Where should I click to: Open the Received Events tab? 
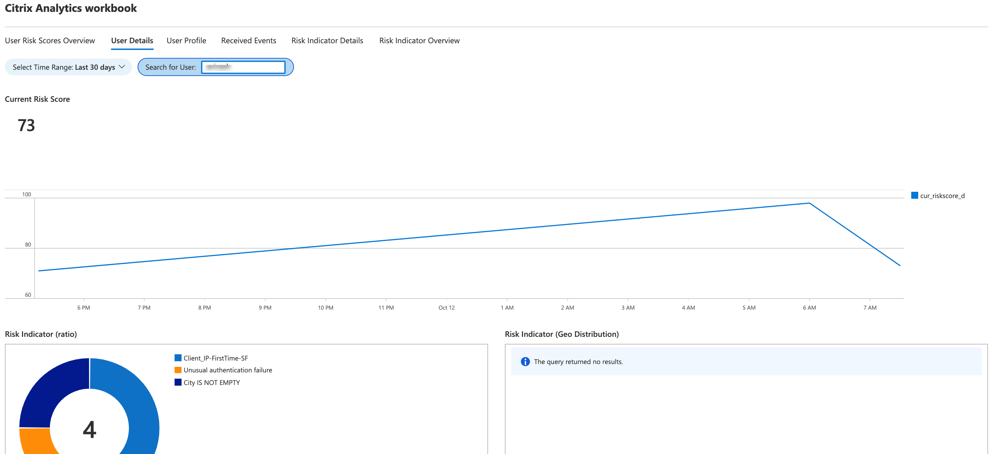(x=249, y=40)
